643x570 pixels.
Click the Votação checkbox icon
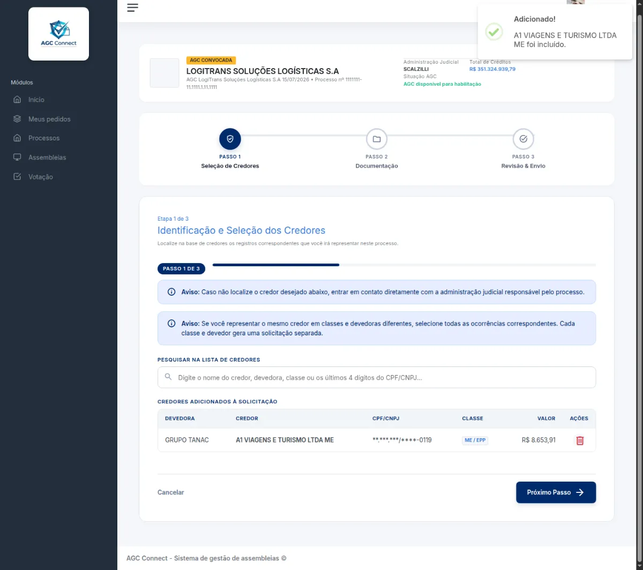coord(17,177)
